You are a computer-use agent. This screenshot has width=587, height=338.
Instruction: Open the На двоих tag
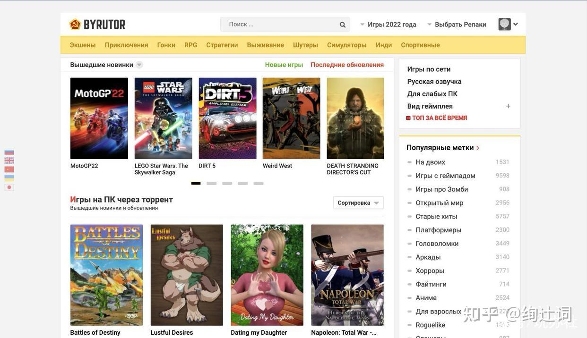(x=431, y=162)
